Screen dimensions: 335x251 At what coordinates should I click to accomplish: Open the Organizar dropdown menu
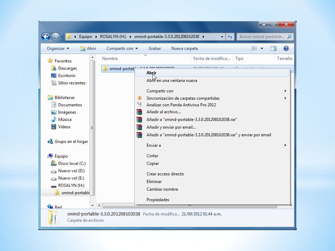(58, 48)
